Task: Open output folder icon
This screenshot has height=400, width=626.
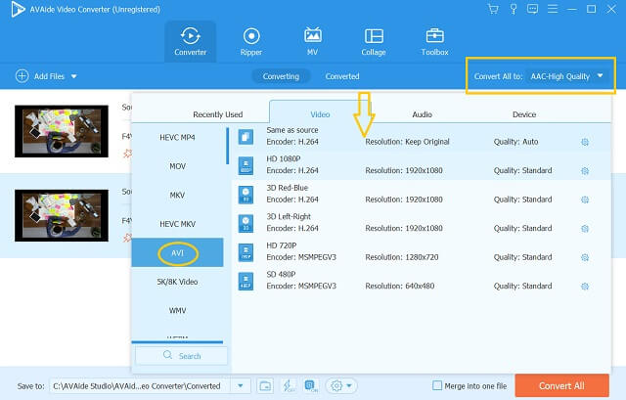Action: [x=265, y=385]
